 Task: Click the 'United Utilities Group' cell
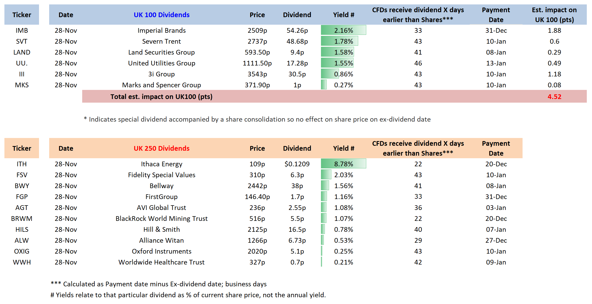(x=162, y=63)
